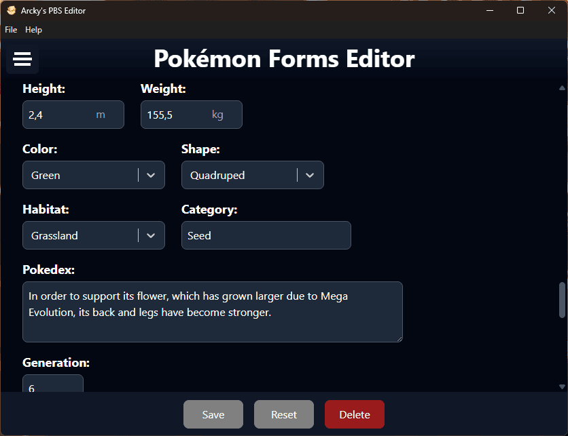Open the Help menu
The height and width of the screenshot is (436, 568).
[x=33, y=30]
